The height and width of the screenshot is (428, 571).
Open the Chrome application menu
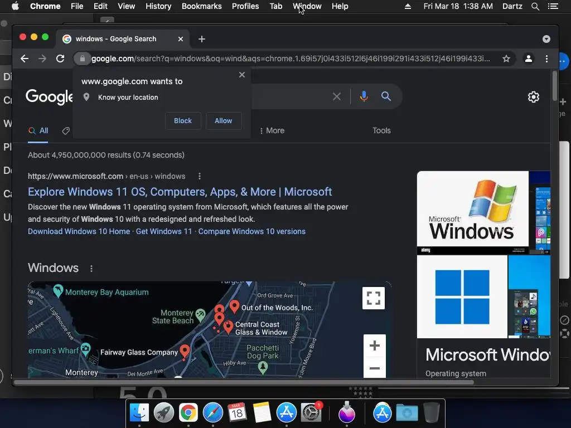pyautogui.click(x=45, y=6)
